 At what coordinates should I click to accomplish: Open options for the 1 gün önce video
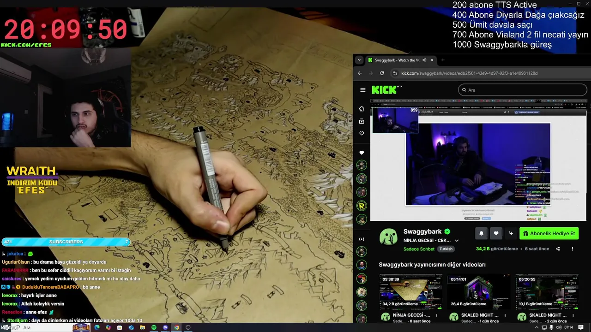505,316
